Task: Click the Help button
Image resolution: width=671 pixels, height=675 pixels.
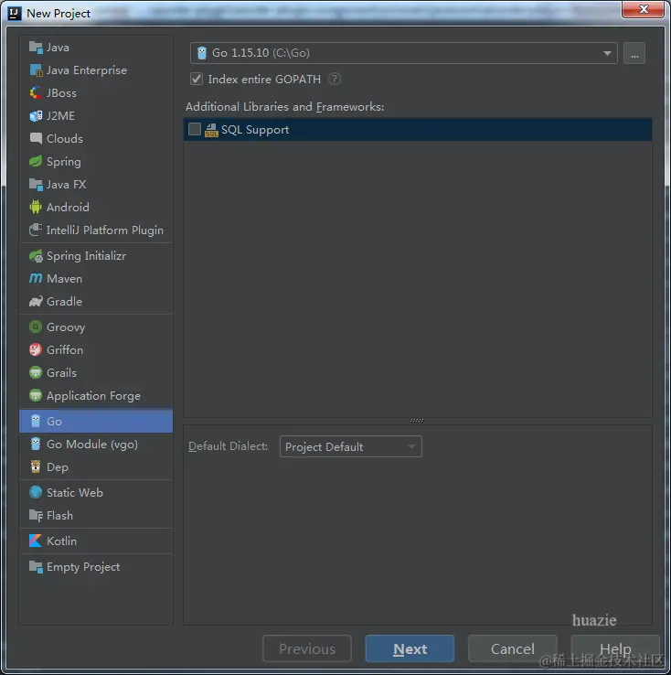Action: pos(615,648)
